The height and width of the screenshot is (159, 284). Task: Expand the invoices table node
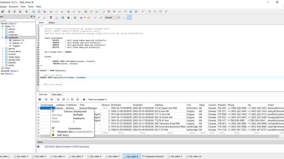pos(3,54)
